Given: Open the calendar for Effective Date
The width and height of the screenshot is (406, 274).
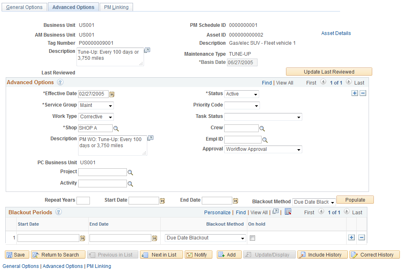Looking at the screenshot, I should click(112, 94).
